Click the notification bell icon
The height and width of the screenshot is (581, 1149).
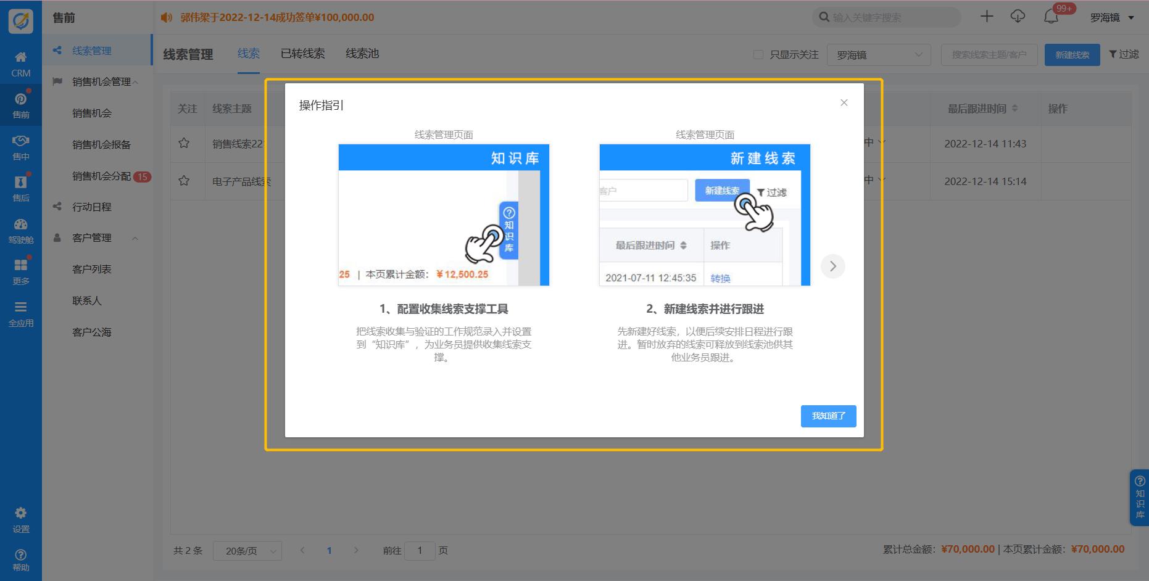(1051, 17)
